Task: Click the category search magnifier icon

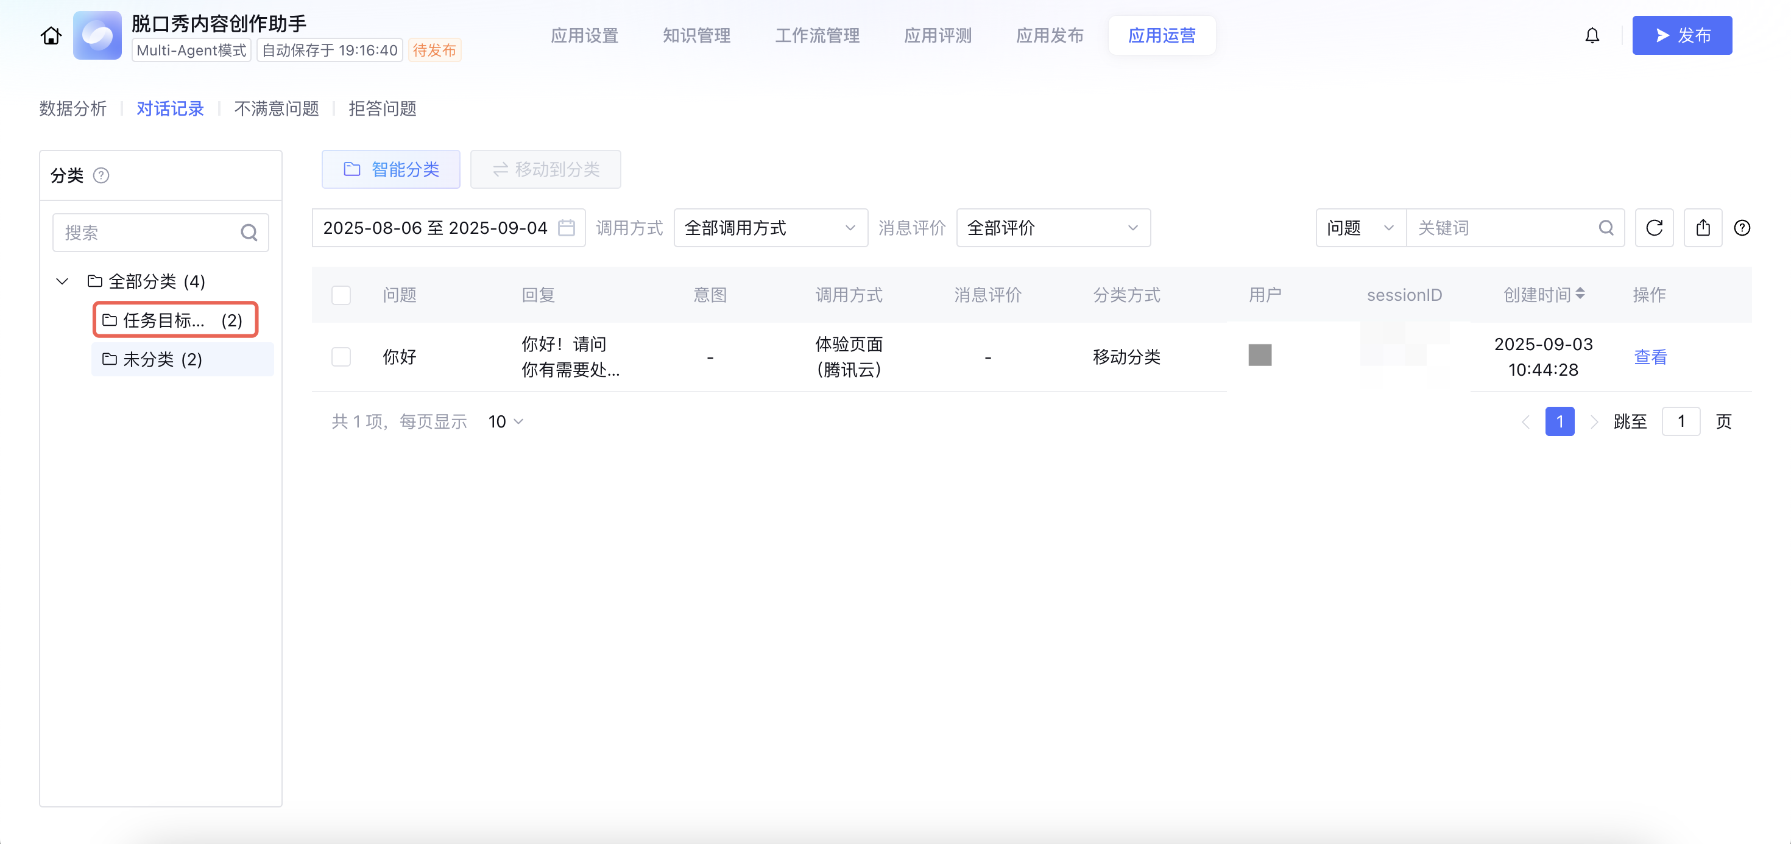Action: coord(249,233)
